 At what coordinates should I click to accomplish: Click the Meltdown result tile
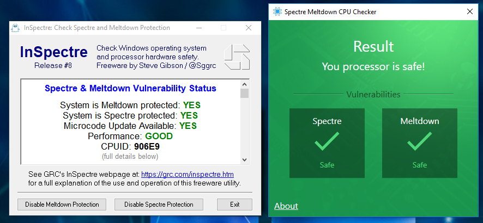[419, 143]
